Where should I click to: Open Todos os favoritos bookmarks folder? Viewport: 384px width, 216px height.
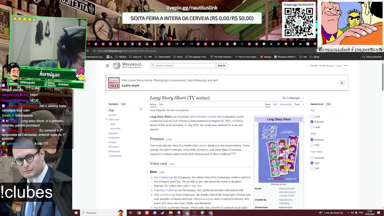click(372, 57)
